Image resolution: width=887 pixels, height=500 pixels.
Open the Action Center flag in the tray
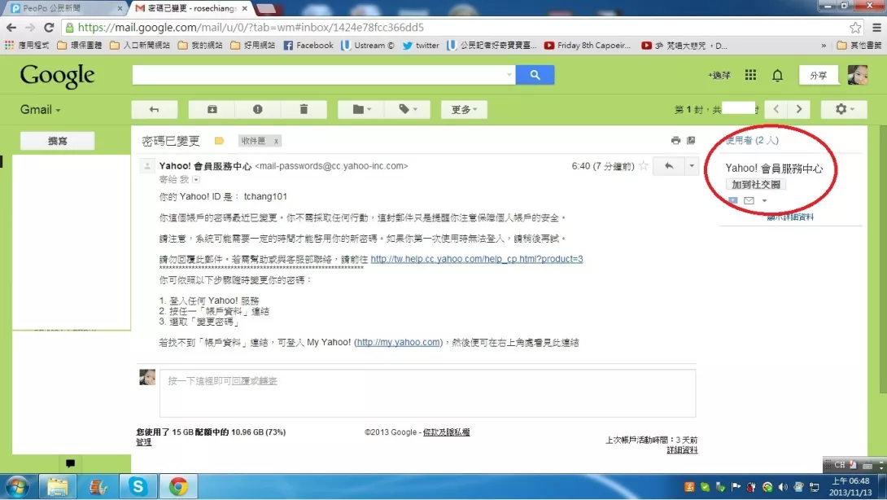click(736, 487)
